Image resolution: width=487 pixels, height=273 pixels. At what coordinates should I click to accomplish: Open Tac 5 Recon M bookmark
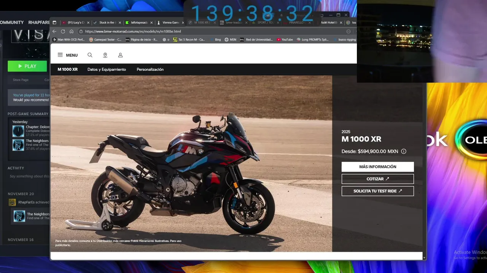pyautogui.click(x=189, y=39)
